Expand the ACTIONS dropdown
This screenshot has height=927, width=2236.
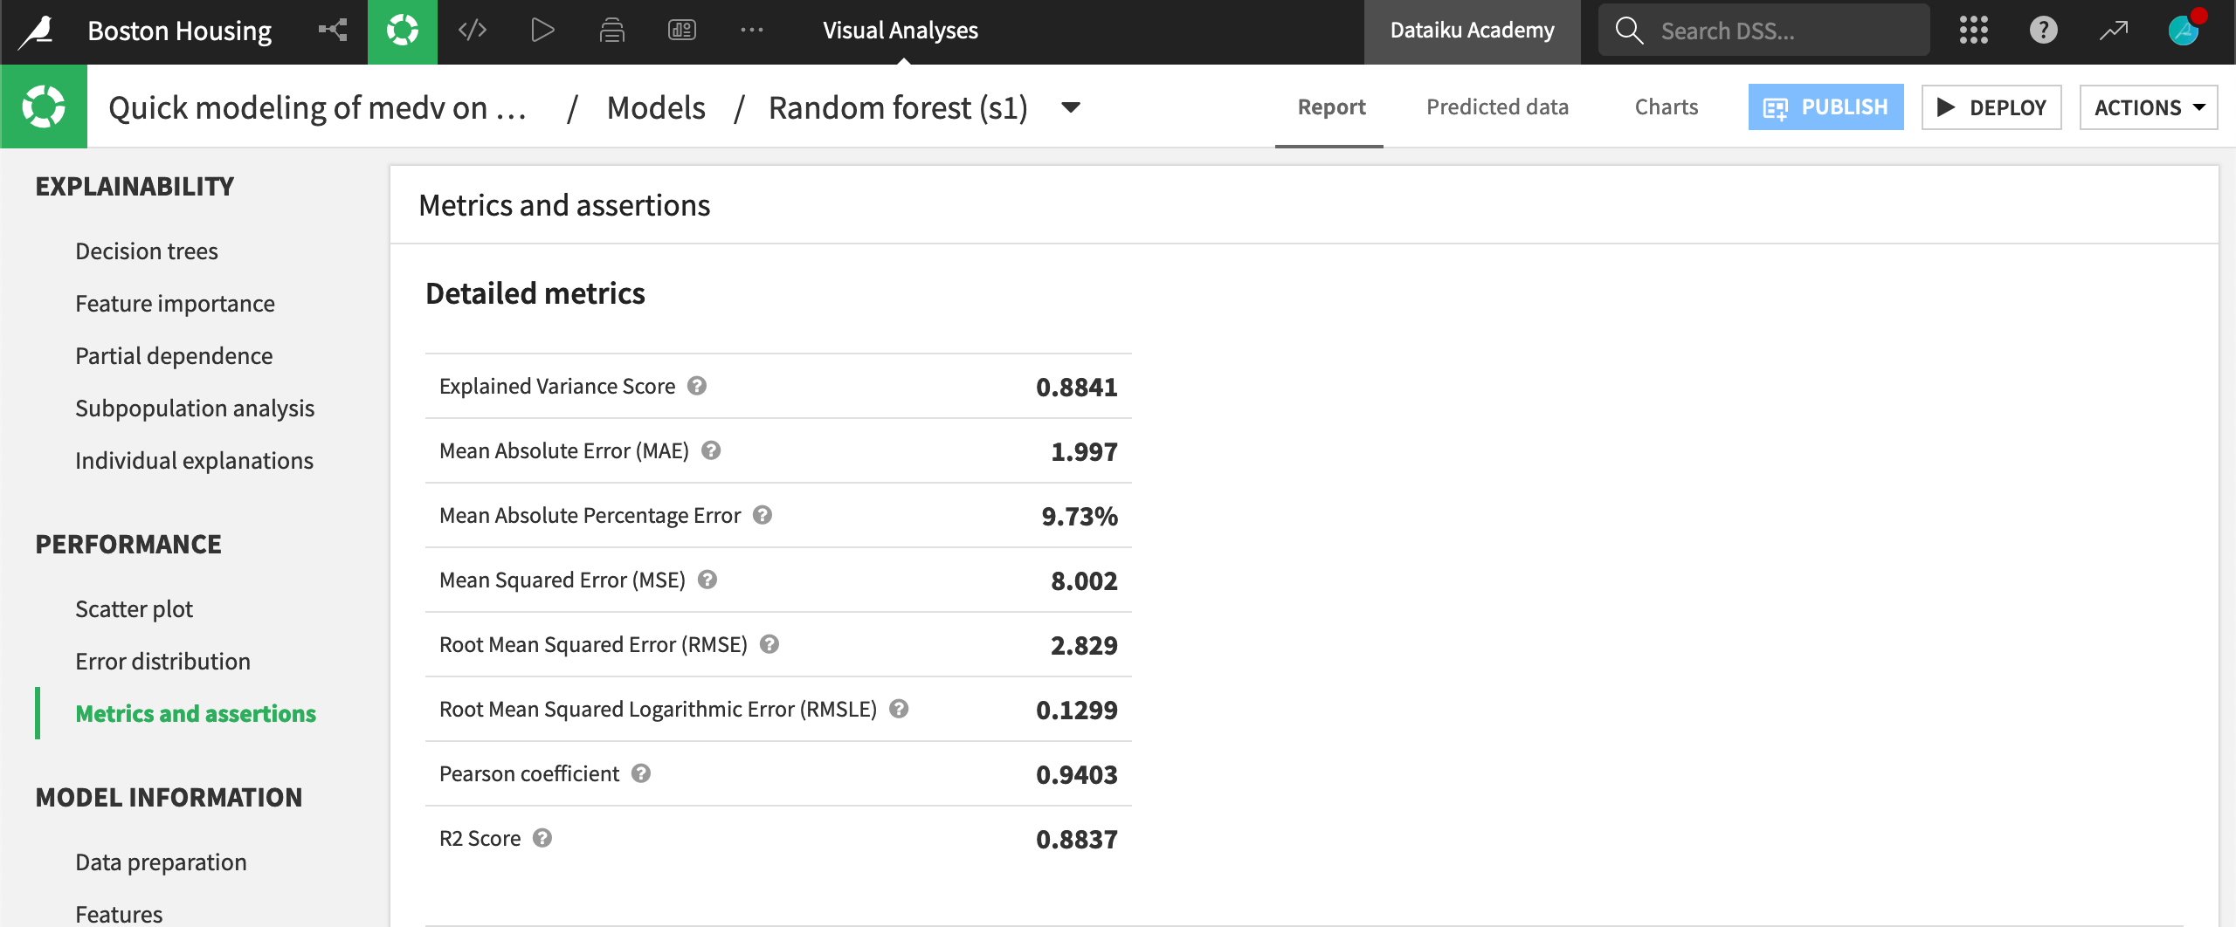(2148, 106)
